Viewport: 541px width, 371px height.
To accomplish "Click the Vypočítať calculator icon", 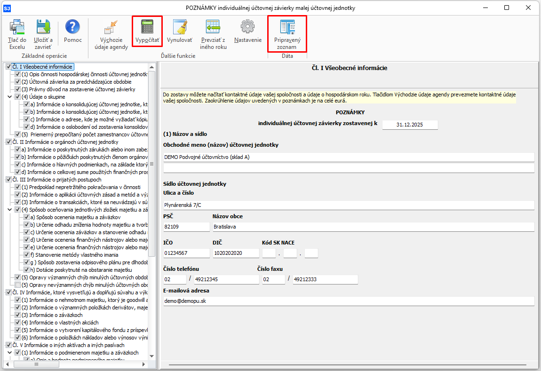I will pyautogui.click(x=147, y=27).
